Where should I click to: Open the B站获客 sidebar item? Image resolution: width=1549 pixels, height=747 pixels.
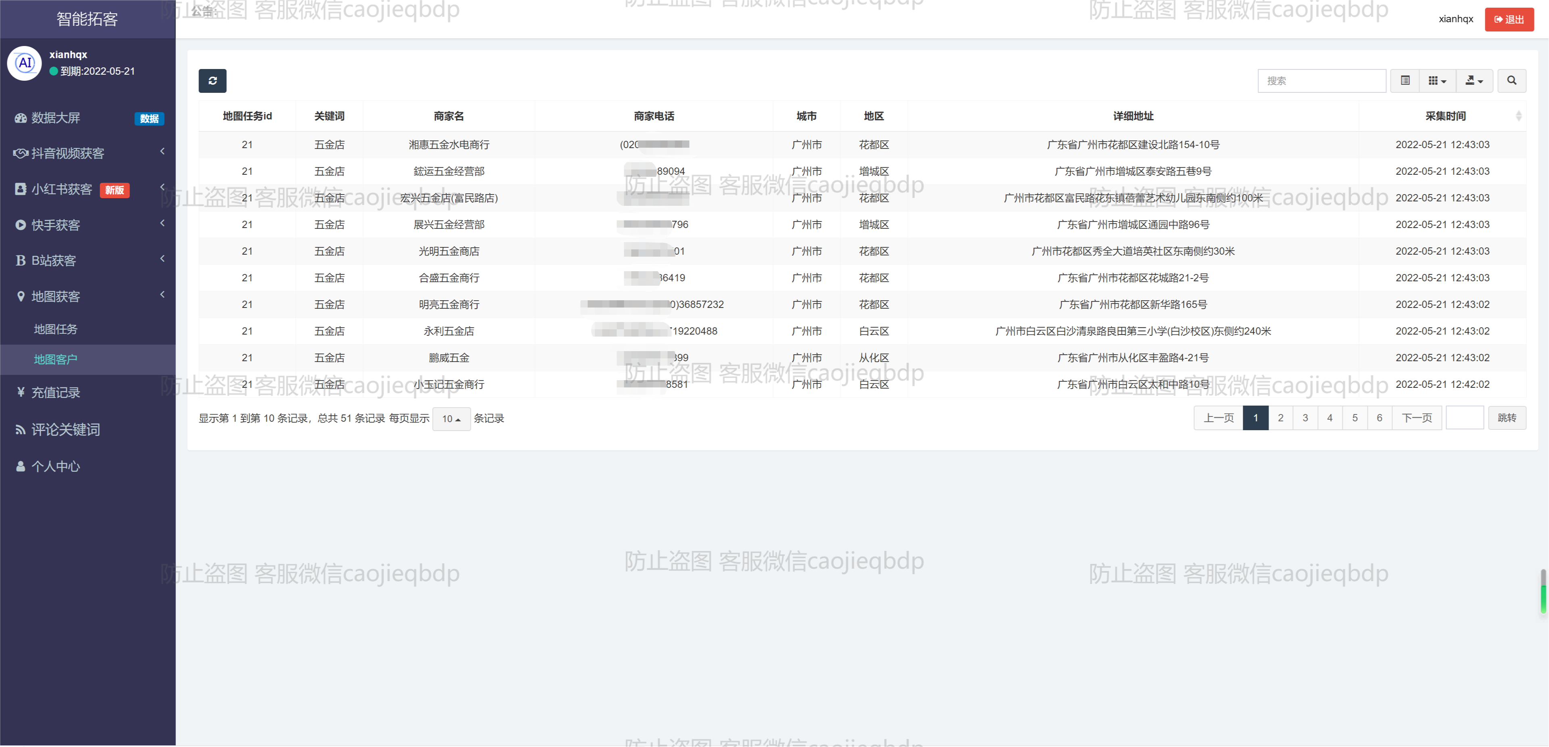(53, 260)
